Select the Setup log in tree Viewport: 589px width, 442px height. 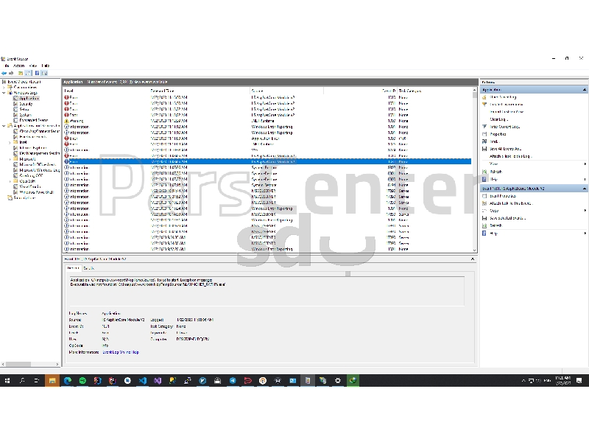point(24,109)
